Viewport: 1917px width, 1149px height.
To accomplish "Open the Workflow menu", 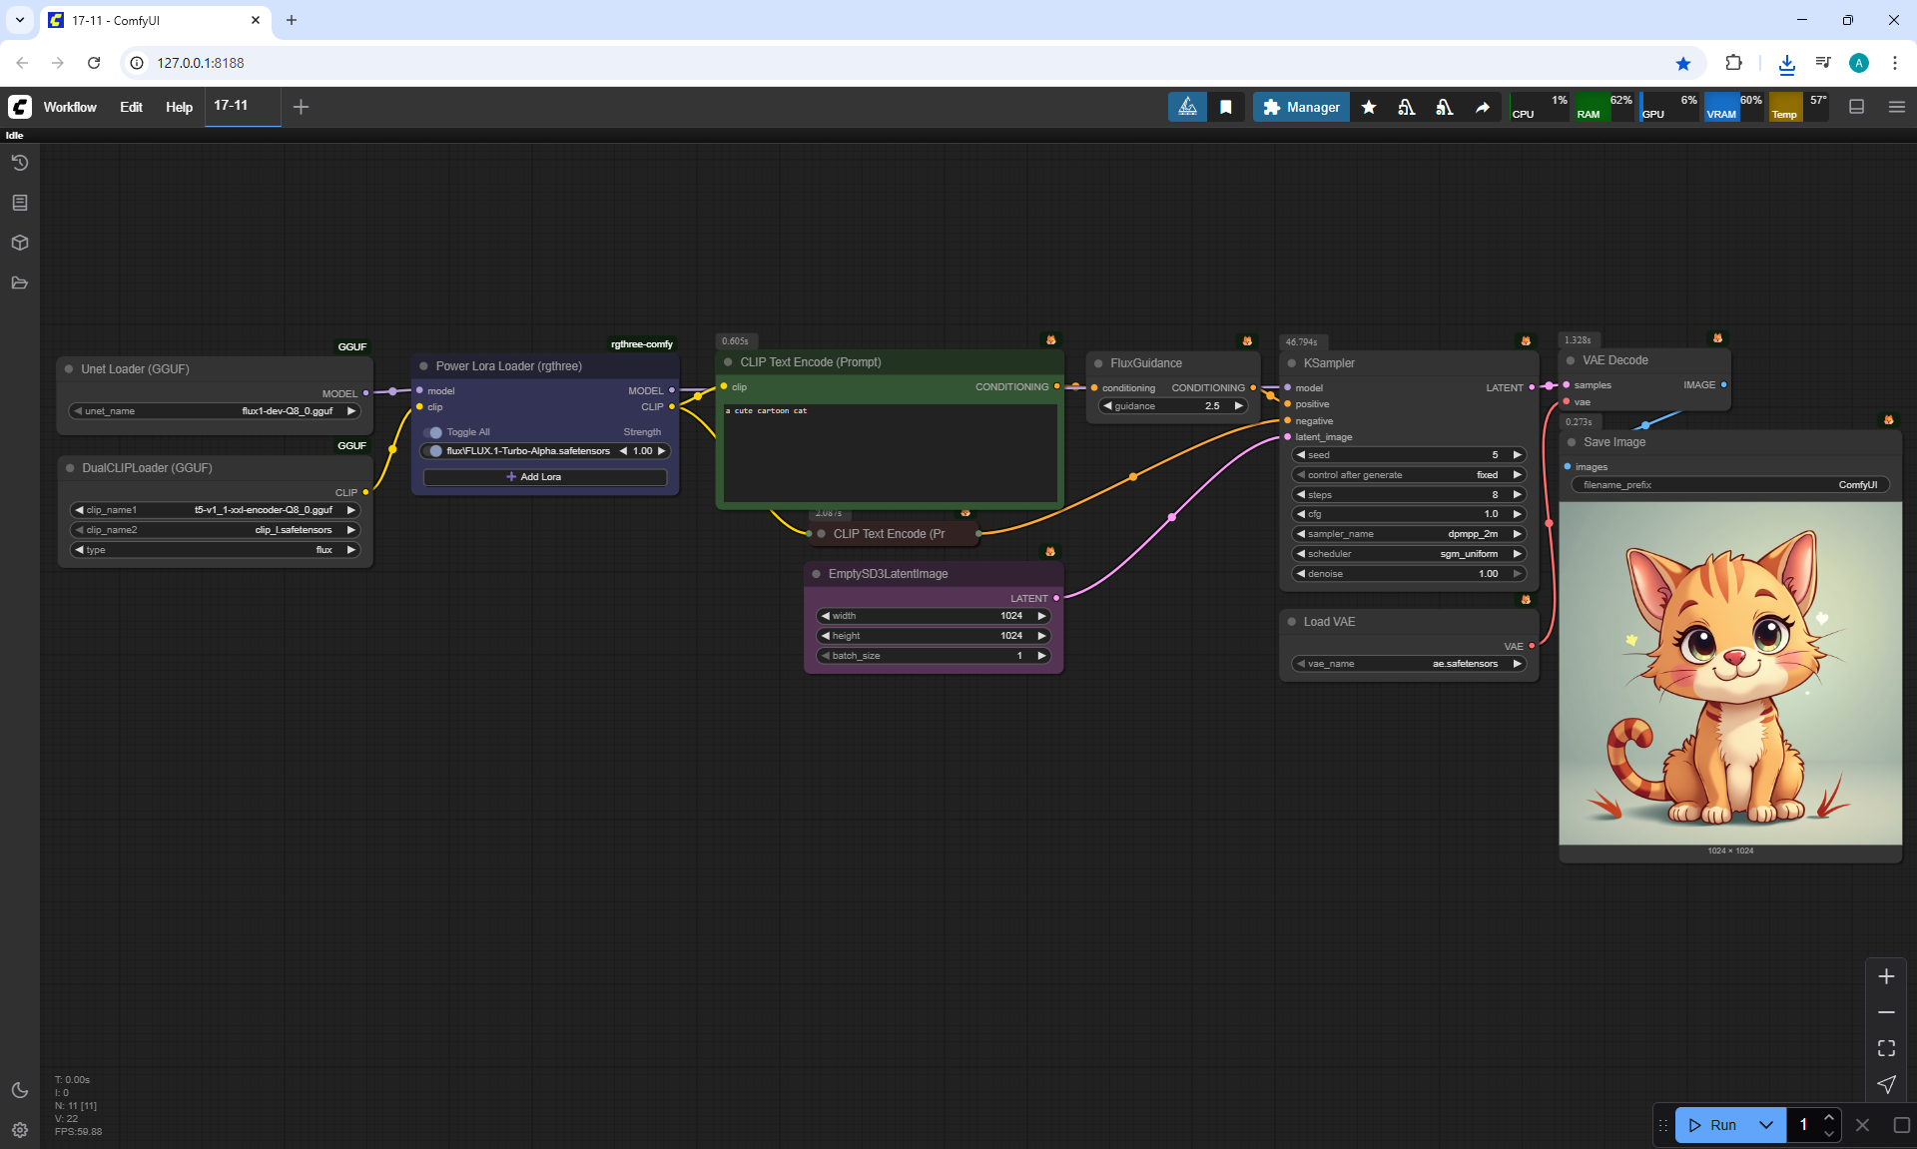I will (70, 107).
